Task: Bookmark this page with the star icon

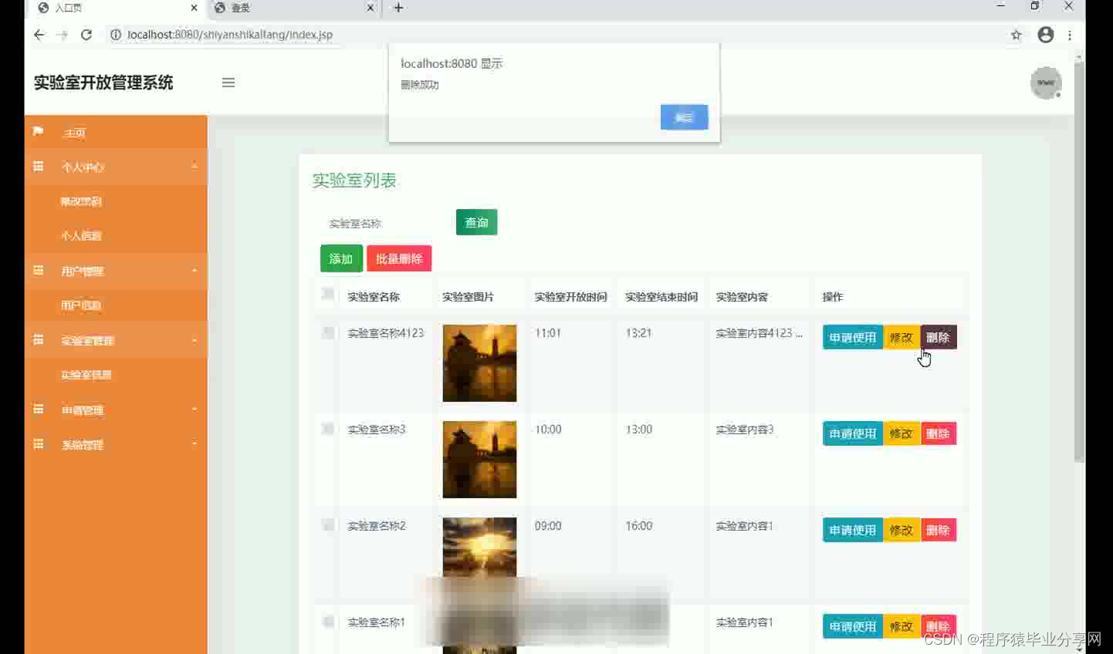Action: point(1016,35)
